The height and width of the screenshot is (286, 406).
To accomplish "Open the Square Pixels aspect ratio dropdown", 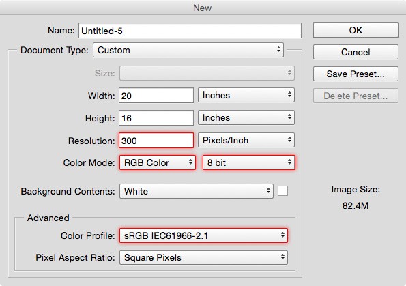I will (x=203, y=257).
